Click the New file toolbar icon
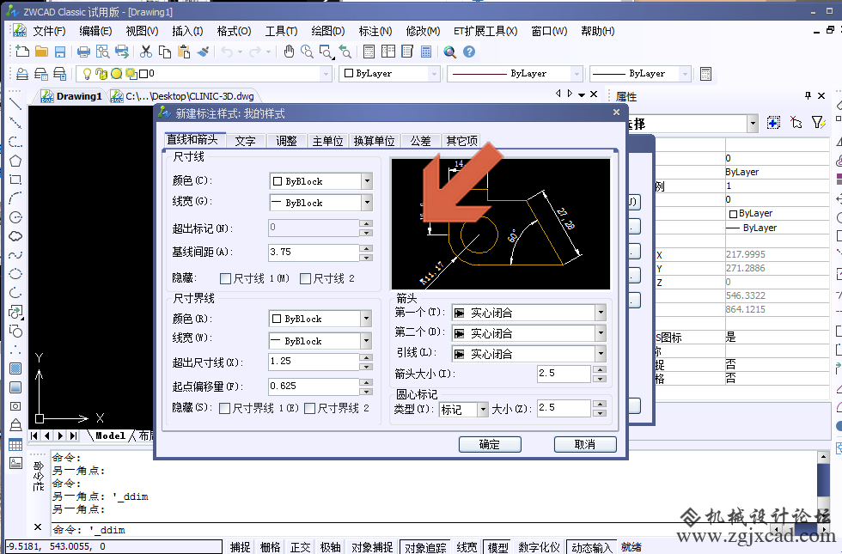842x554 pixels. tap(22, 52)
